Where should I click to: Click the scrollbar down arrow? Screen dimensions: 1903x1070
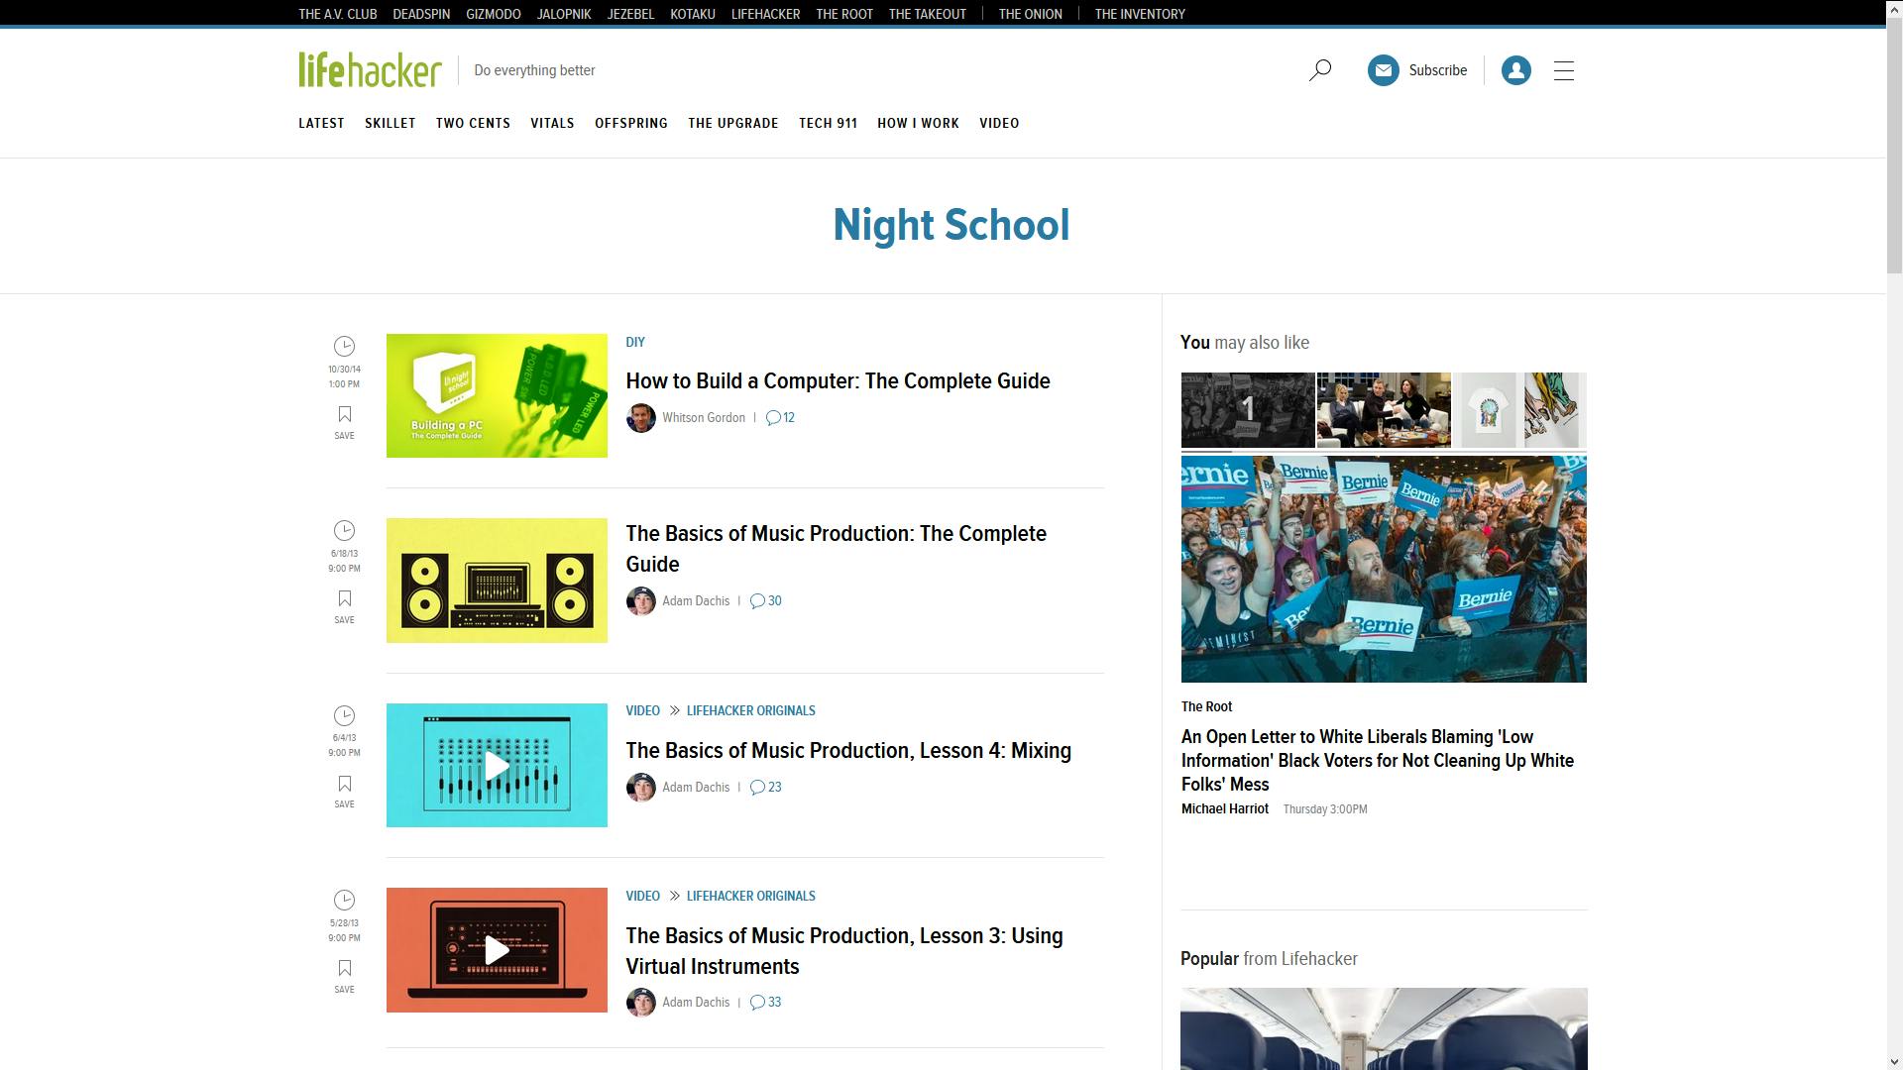[1893, 1061]
